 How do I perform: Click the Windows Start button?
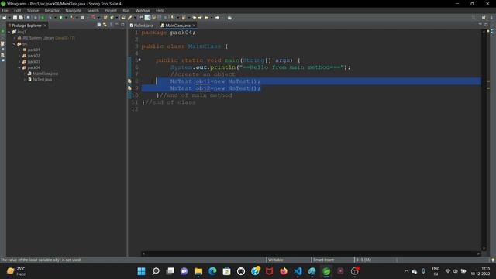pyautogui.click(x=141, y=271)
